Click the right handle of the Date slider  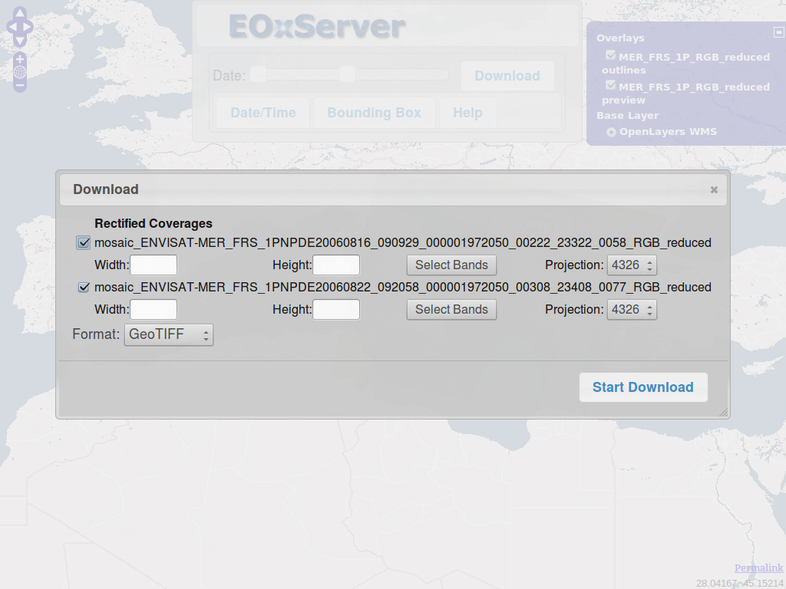(x=347, y=74)
